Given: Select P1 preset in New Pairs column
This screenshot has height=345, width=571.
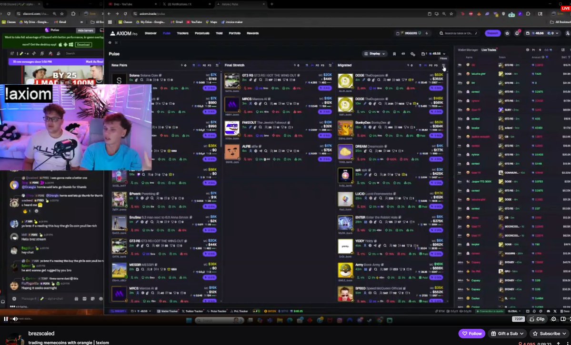Looking at the screenshot, I should pos(199,66).
